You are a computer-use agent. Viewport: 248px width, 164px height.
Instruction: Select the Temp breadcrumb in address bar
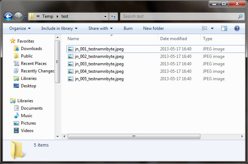click(x=48, y=16)
